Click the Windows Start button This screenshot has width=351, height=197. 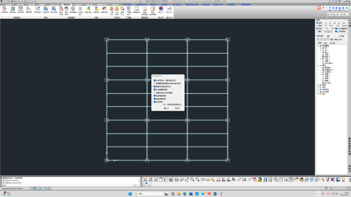[130, 194]
